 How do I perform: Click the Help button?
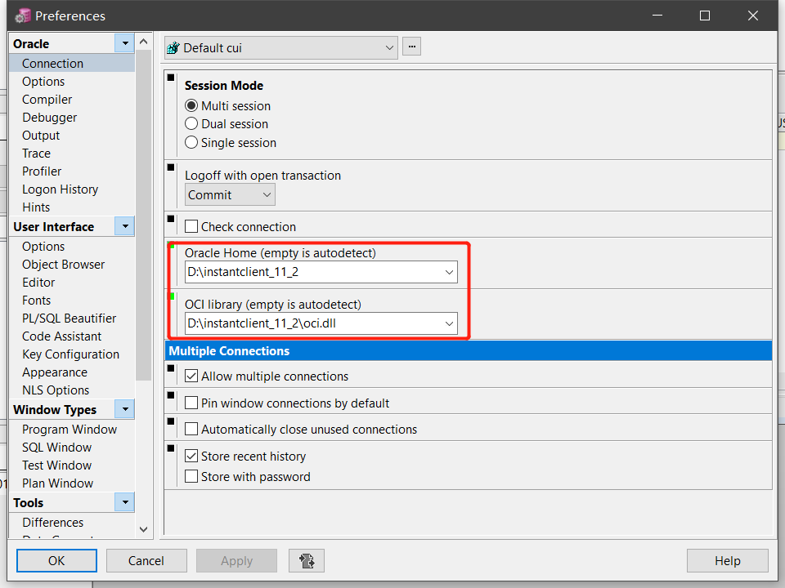[x=727, y=561]
